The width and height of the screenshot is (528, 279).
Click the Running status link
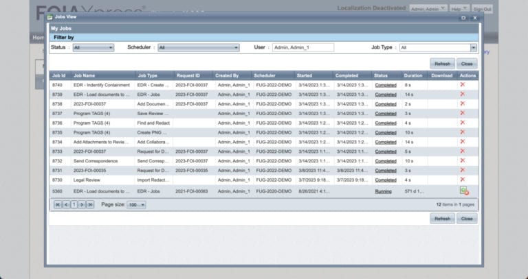coord(383,191)
